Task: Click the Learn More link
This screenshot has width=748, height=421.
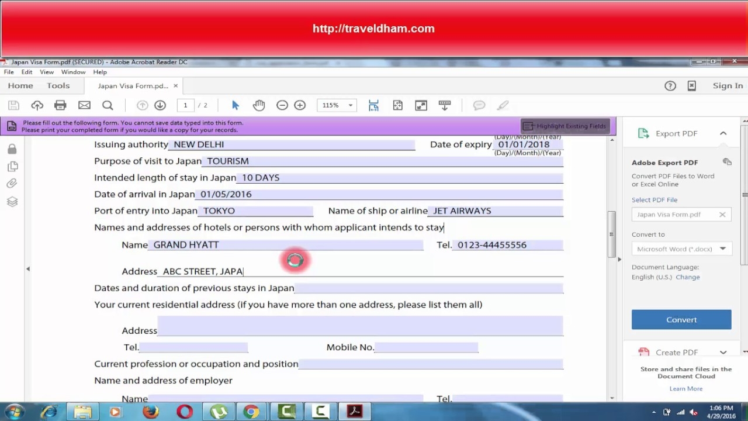Action: pyautogui.click(x=686, y=388)
